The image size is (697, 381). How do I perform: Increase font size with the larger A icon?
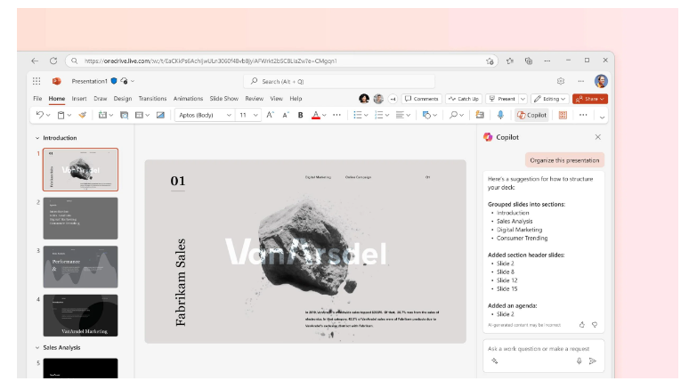(269, 115)
